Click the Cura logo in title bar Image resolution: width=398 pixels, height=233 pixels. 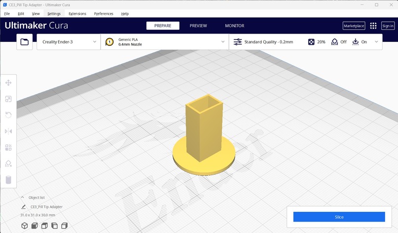(x=4, y=5)
